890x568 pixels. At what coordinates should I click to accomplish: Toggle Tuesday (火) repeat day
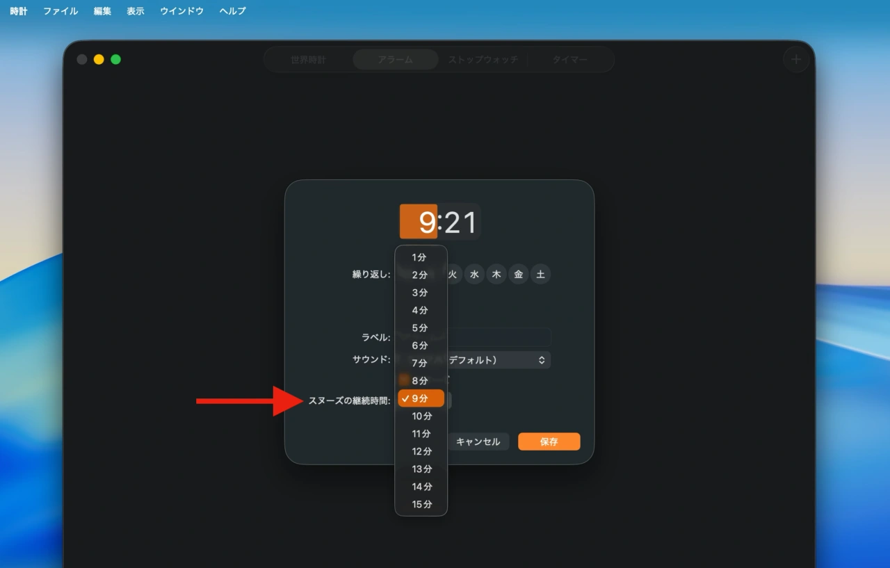453,275
